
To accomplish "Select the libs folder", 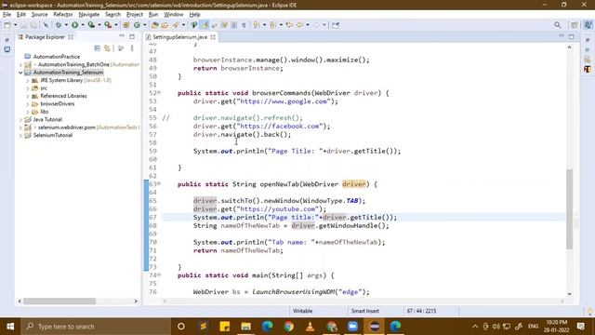I will pos(45,112).
